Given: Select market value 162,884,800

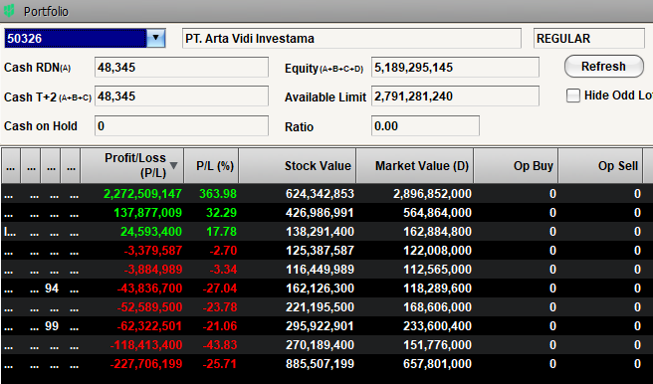Looking at the screenshot, I should click(437, 232).
